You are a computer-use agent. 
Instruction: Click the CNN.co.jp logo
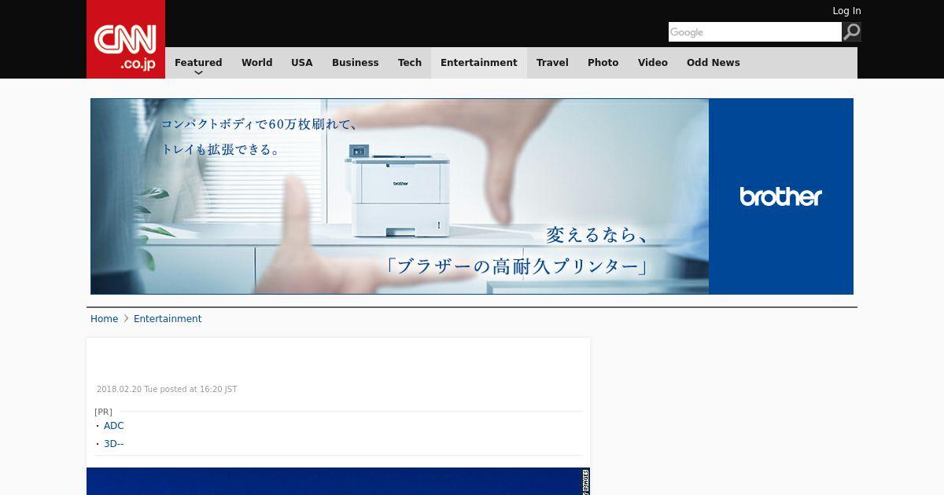tap(126, 39)
